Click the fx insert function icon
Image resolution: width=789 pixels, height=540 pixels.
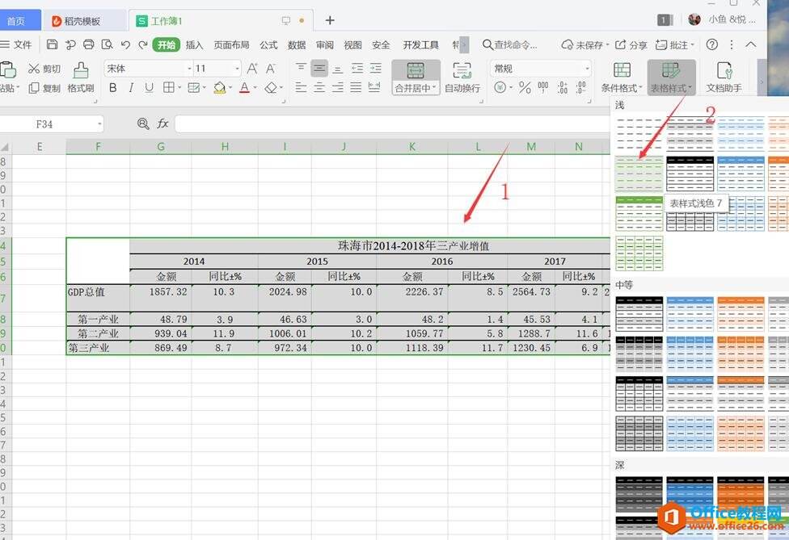click(x=162, y=123)
